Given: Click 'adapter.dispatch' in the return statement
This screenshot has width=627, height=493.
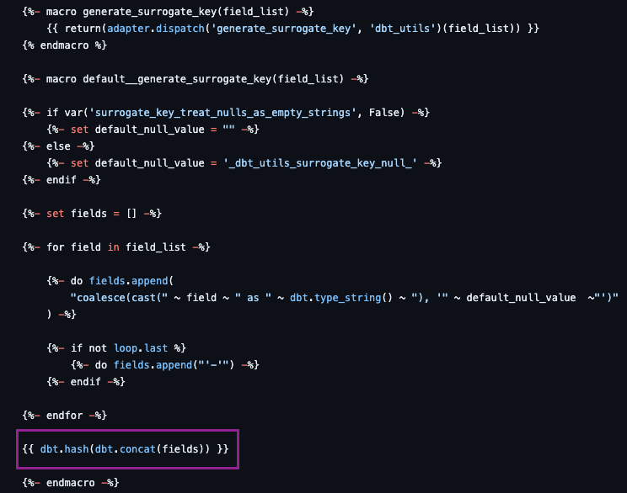Looking at the screenshot, I should pyautogui.click(x=156, y=29).
